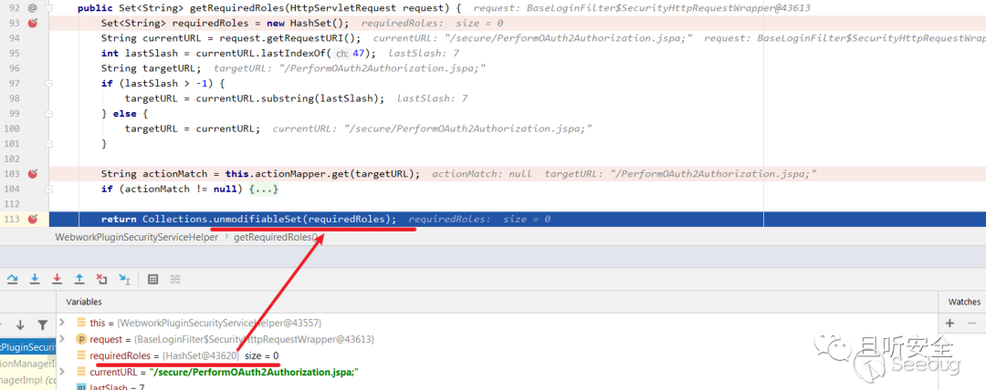Expand the folded block on line 104
The width and height of the screenshot is (986, 390).
49,189
